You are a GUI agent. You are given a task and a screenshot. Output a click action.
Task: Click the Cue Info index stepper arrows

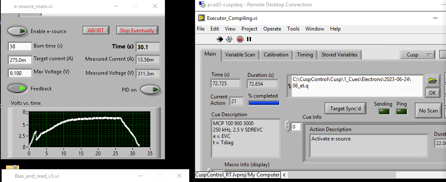click(x=287, y=126)
